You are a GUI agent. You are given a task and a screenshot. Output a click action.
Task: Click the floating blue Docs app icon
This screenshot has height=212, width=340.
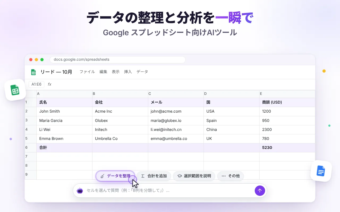pos(321,171)
